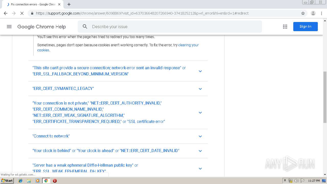Click the forward navigation arrow
This screenshot has height=184, width=327.
tap(14, 13)
